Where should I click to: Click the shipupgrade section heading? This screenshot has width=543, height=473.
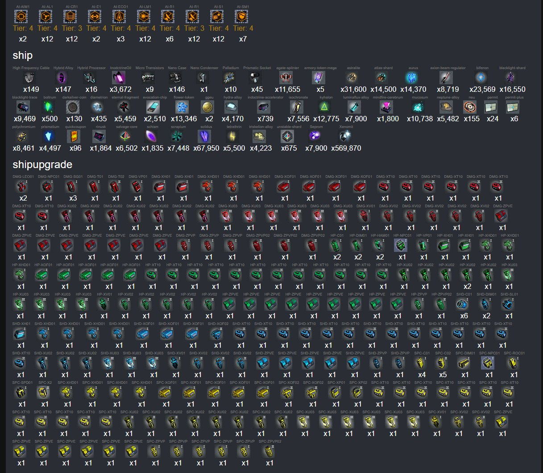pos(42,165)
